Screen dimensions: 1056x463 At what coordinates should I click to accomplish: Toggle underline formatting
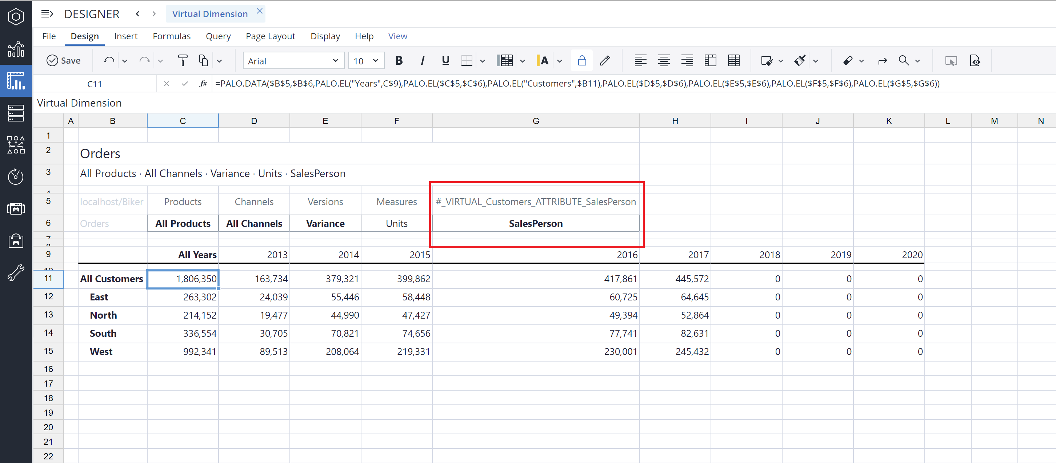445,61
